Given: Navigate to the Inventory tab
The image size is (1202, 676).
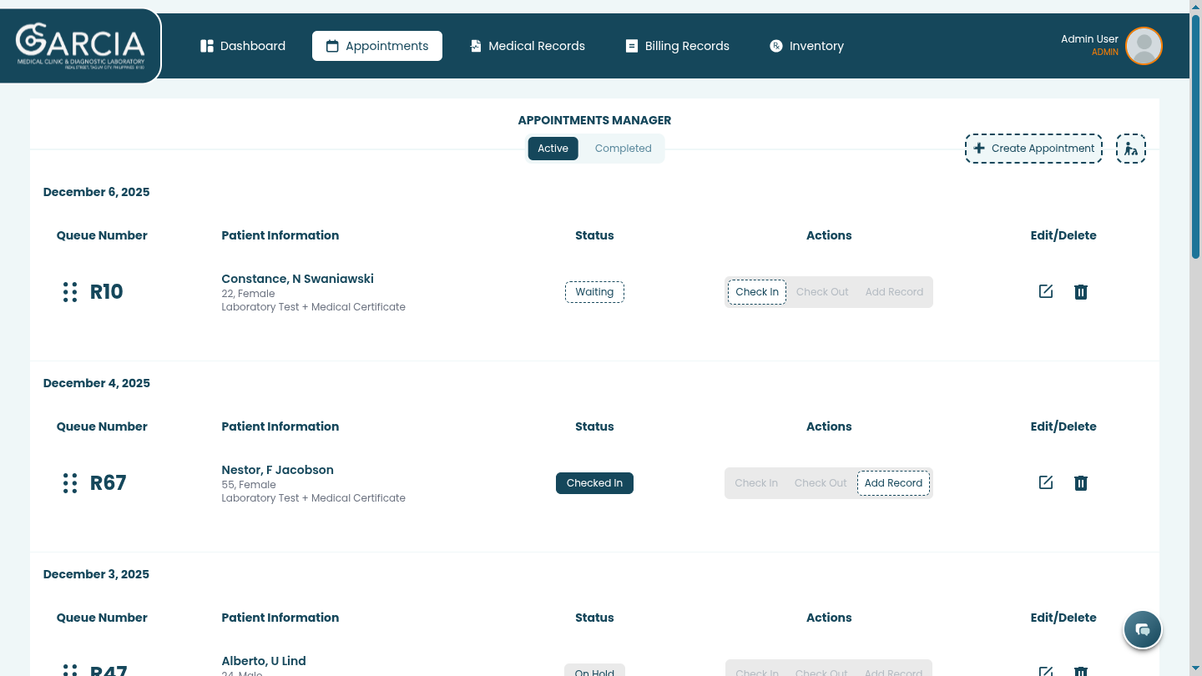Looking at the screenshot, I should tap(806, 46).
